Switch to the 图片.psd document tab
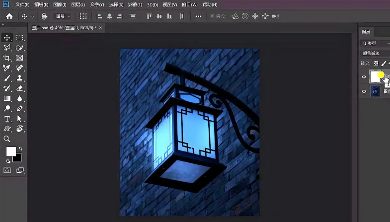Viewport: 390px width, 222px height. [64, 28]
